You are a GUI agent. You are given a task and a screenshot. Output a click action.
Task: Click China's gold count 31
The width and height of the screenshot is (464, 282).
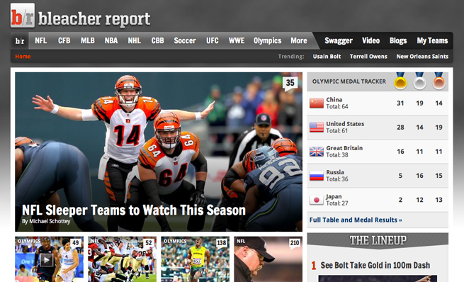(400, 103)
